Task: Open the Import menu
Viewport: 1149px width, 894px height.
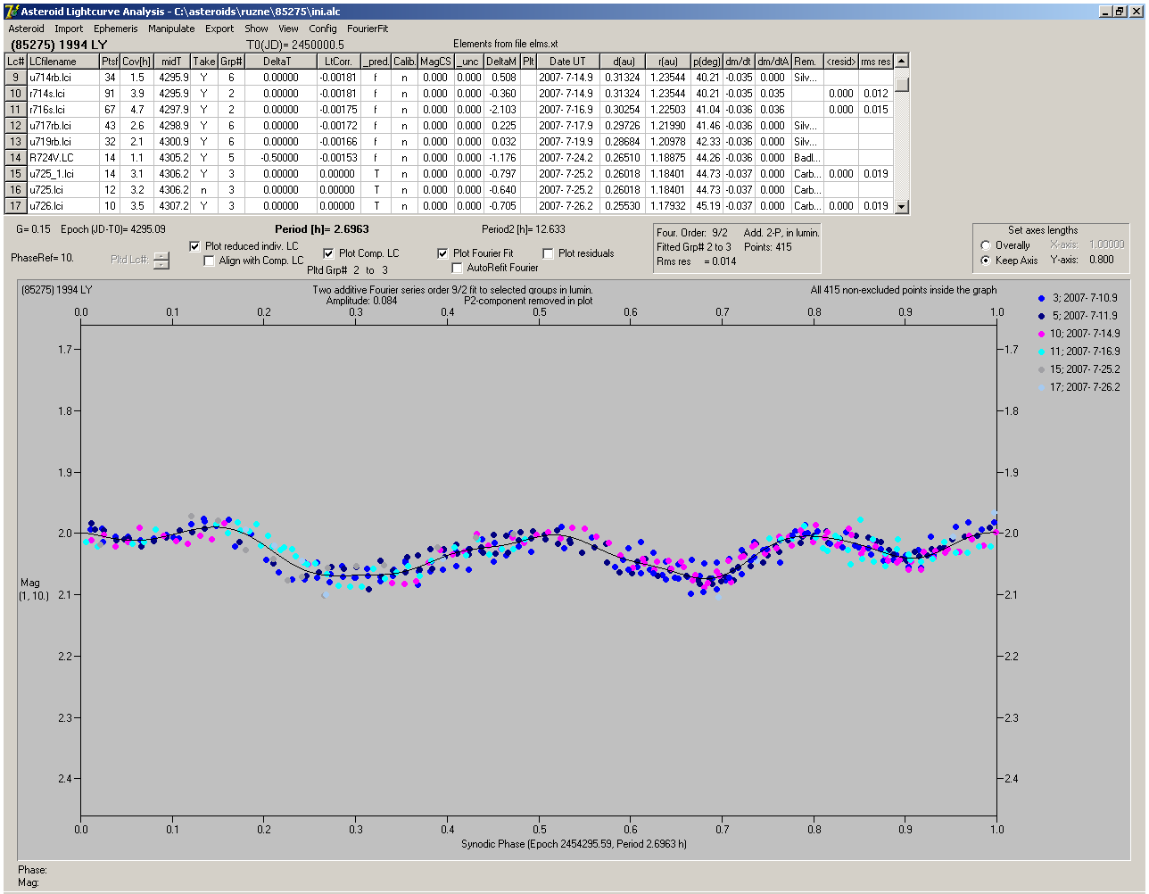Action: point(69,29)
